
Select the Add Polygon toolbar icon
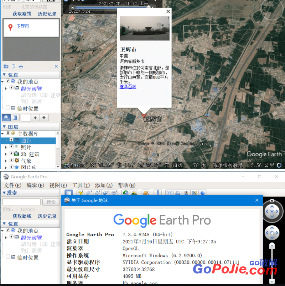[89, 193]
